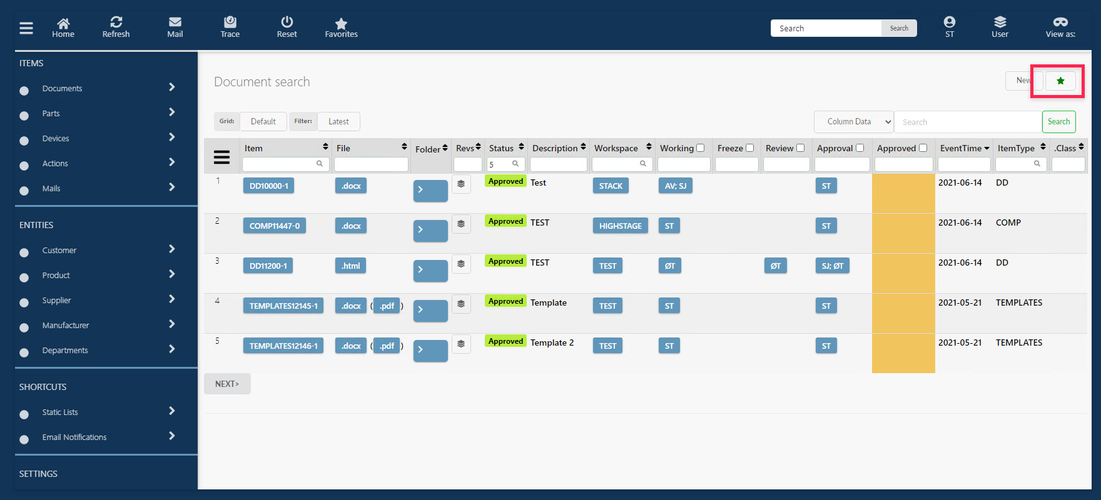Open folder arrow for DD10000-1 row
Image resolution: width=1101 pixels, height=500 pixels.
pyautogui.click(x=430, y=190)
